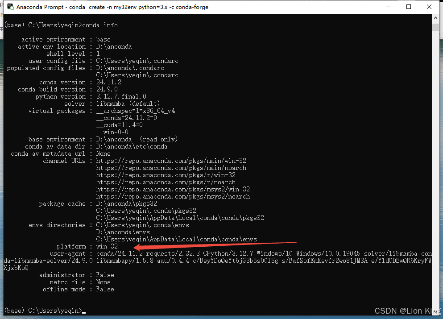Image resolution: width=443 pixels, height=319 pixels.
Task: Click conda-build version '24.9.0'
Action: (107, 89)
